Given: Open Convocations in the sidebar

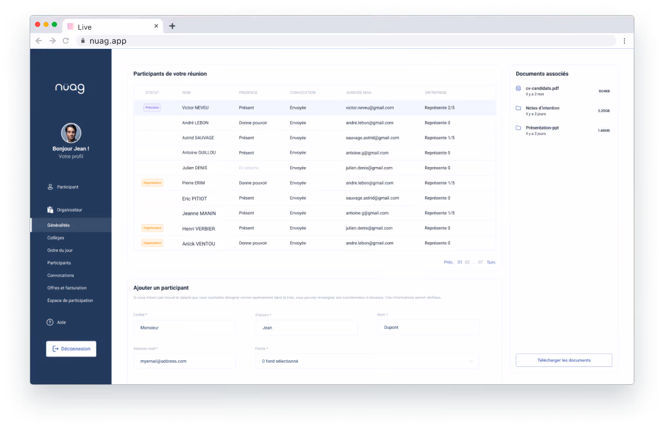Looking at the screenshot, I should [x=60, y=275].
